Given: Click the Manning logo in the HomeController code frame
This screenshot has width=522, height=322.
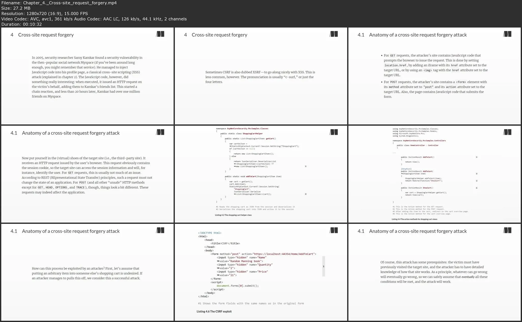Looking at the screenshot, I should 507,132.
